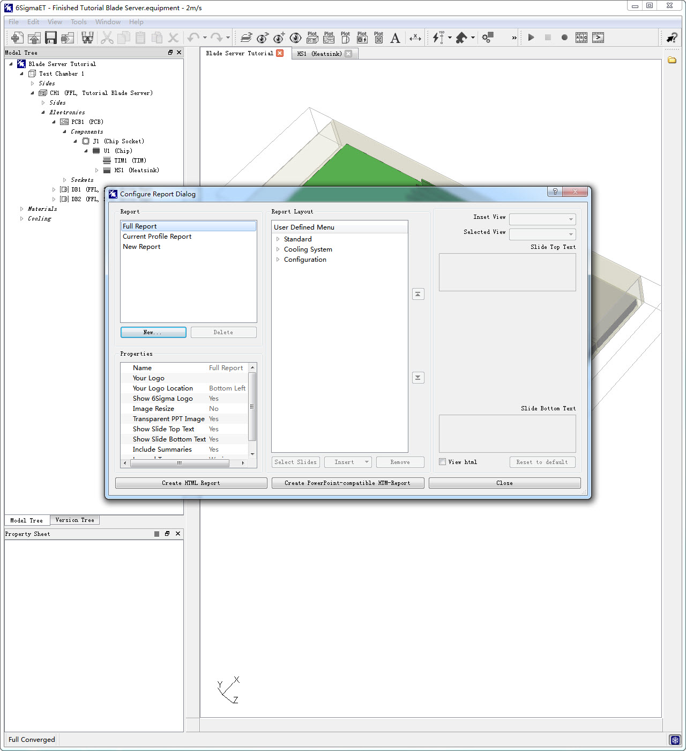Open the Tools menu

[x=78, y=22]
